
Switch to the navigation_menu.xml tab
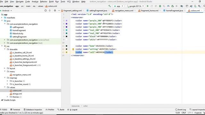[124, 11]
